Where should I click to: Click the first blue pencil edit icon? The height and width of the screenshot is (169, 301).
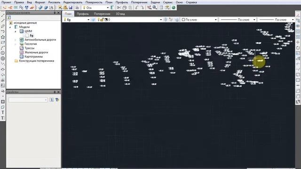click(x=40, y=8)
